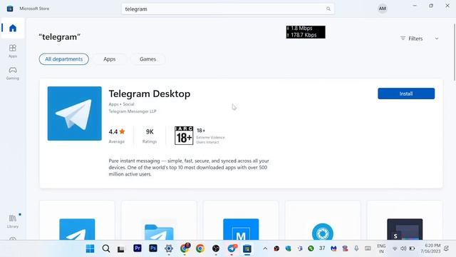The width and height of the screenshot is (456, 257).
Task: Click the 18+ Extreme Violence rating text
Action: click(211, 136)
